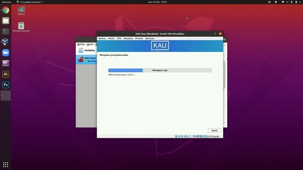Open the Peranti menu
Screen dimensions: 303x170
pos(139,38)
